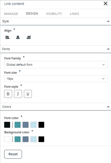The width and height of the screenshot is (111, 163).
Task: Open the VISIBILITY tab
Action: pos(54,14)
